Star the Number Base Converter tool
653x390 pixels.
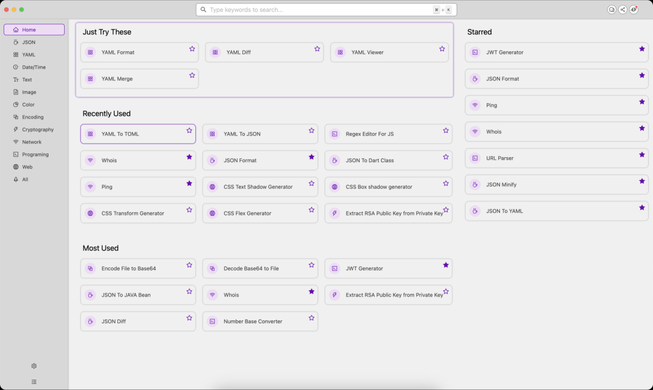(x=311, y=318)
